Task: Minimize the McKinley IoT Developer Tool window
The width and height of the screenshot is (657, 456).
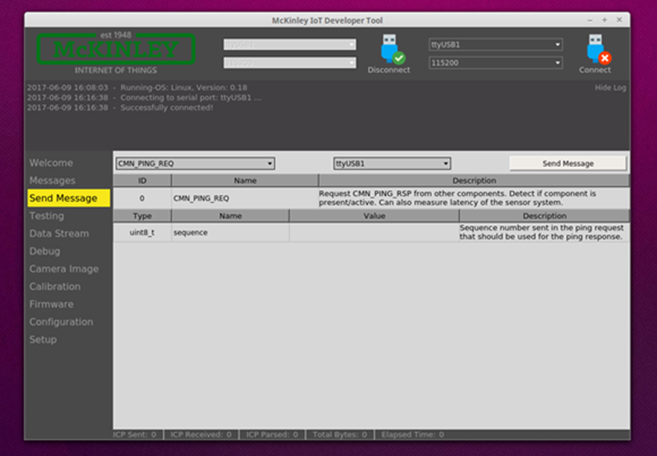Action: point(590,20)
